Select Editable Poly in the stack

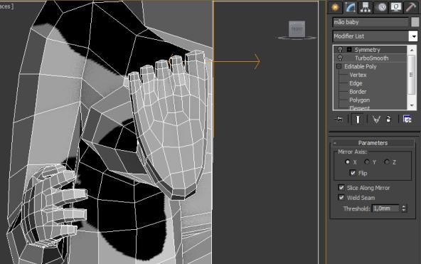(x=361, y=66)
